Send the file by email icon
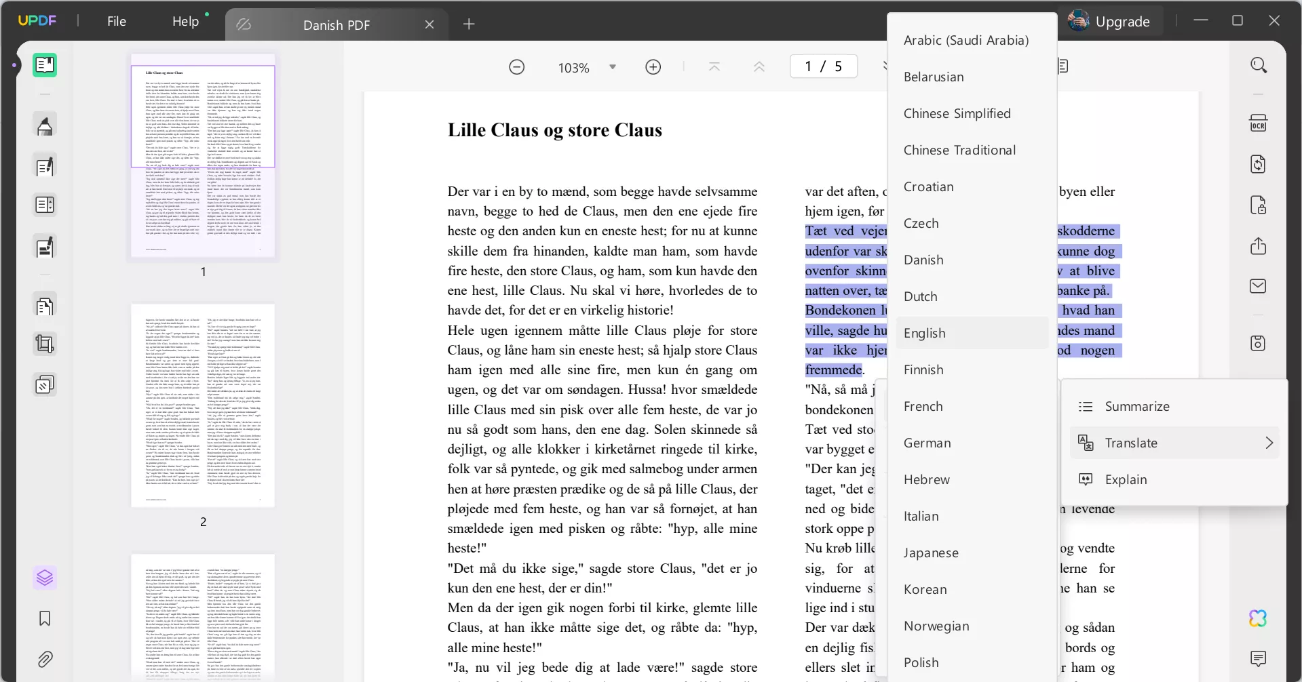The height and width of the screenshot is (682, 1302). pyautogui.click(x=1258, y=286)
